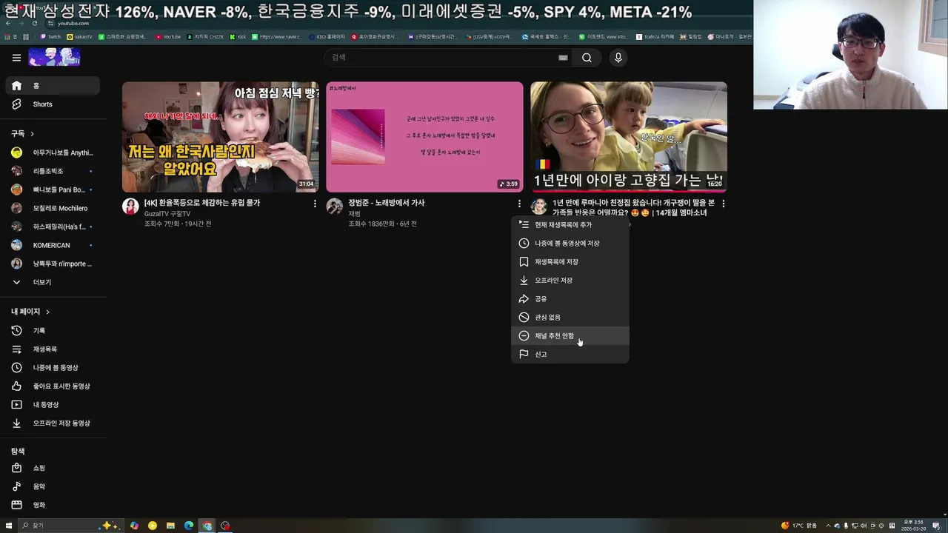Expand 더보기 to show more subscriptions
Viewport: 948px width, 533px height.
[52, 282]
